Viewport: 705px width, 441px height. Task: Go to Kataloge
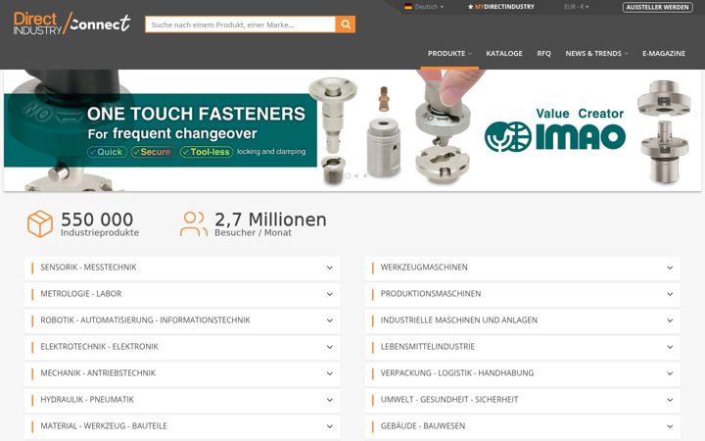click(x=504, y=53)
